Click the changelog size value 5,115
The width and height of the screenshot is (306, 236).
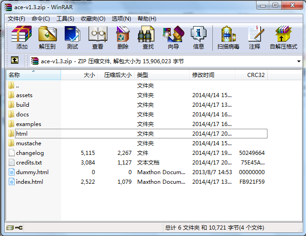pos(88,153)
